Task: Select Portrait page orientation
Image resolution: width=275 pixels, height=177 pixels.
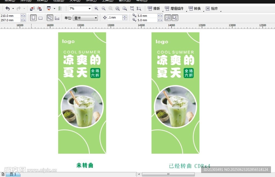Action: (x=33, y=18)
